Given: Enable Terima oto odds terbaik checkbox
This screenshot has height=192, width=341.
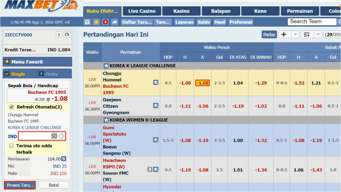Looking at the screenshot, I should click(x=12, y=146).
